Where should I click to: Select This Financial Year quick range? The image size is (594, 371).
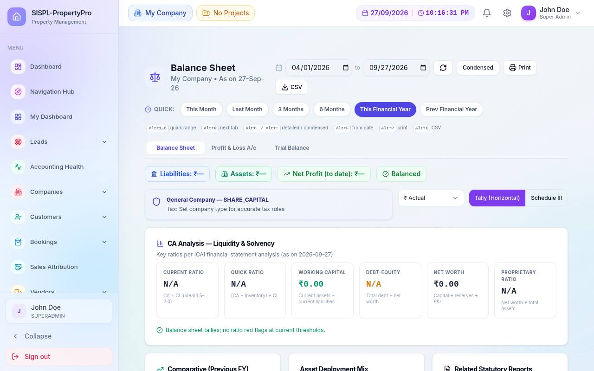tap(385, 109)
